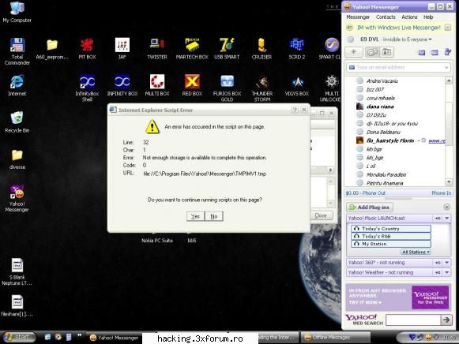Open the Contacts menu

[x=386, y=17]
